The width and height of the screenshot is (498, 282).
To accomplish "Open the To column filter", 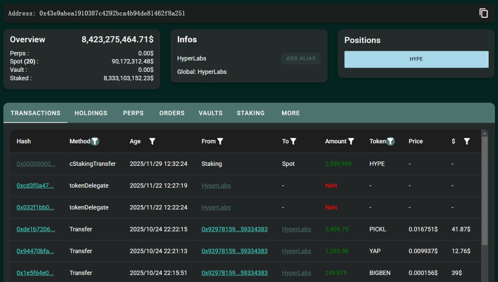I will (294, 141).
